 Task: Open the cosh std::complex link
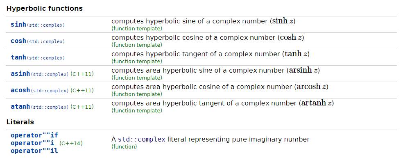38,41
